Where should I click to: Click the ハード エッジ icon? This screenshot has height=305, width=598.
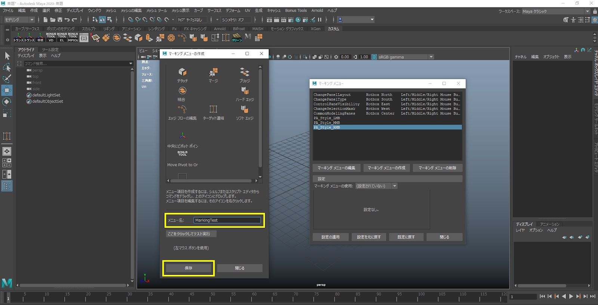pos(244,91)
